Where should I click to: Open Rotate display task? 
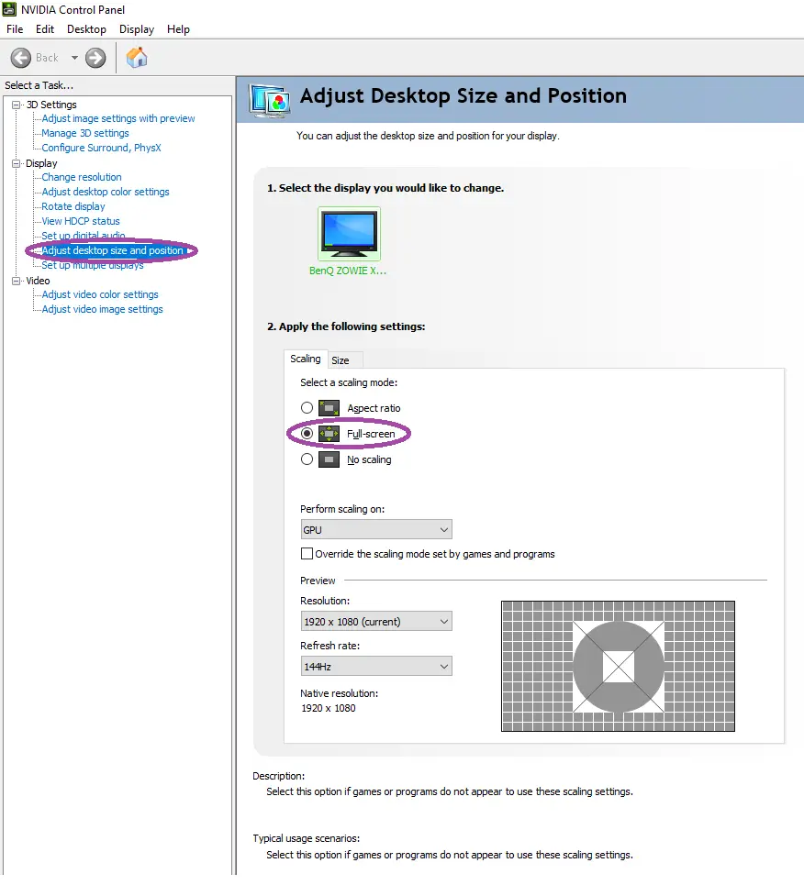[73, 206]
